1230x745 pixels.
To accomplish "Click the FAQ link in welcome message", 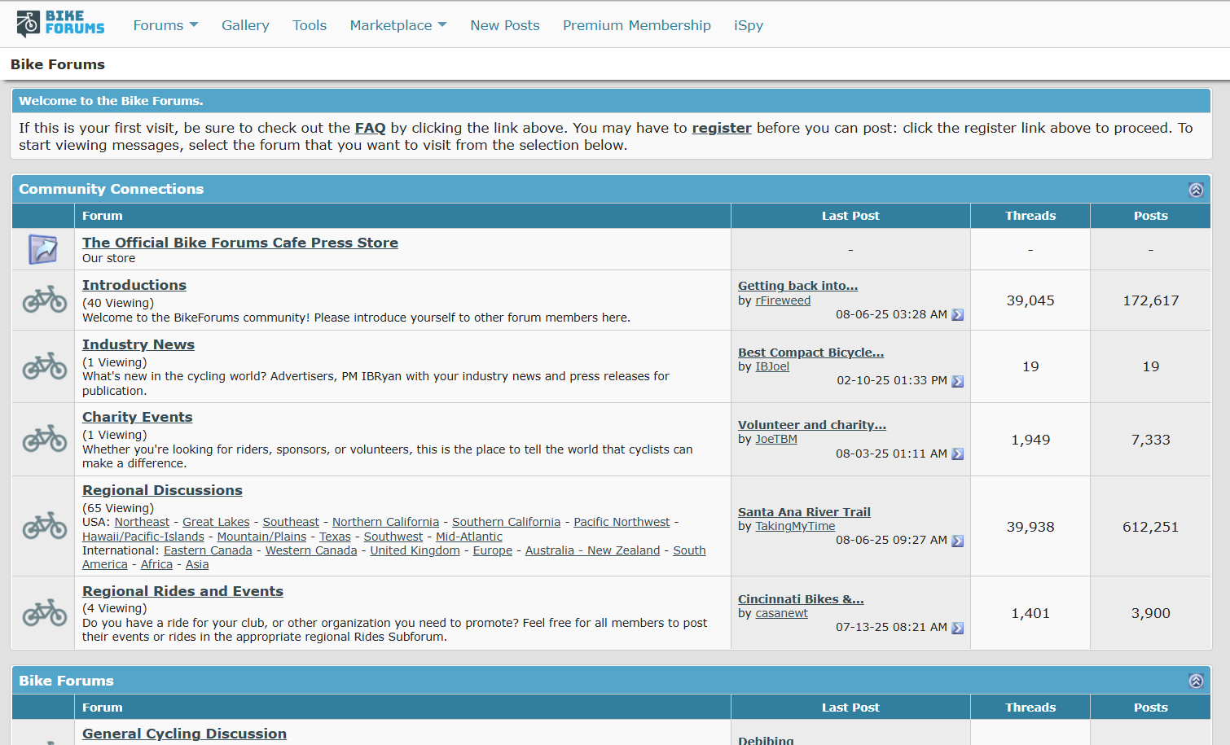I will pos(370,128).
